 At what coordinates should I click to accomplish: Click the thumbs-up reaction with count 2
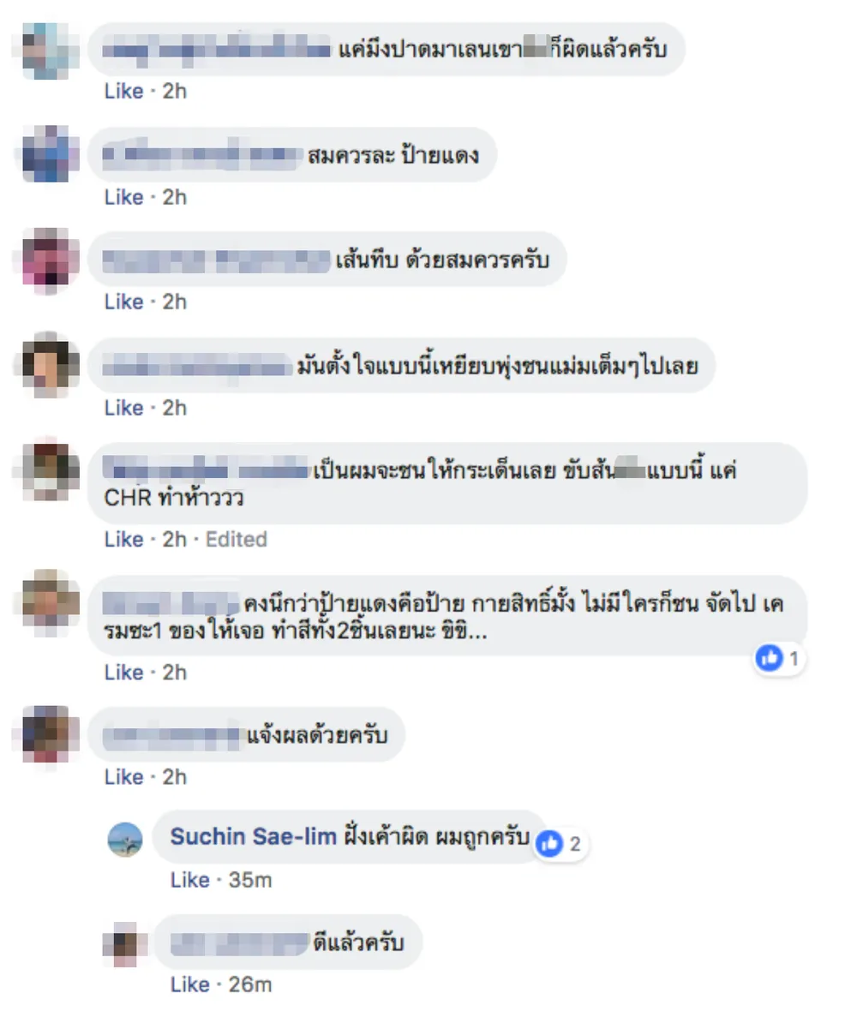[x=559, y=843]
